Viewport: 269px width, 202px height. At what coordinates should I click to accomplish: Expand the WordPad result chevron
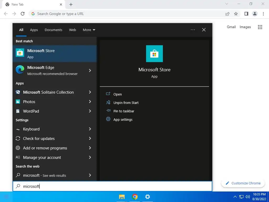click(90, 111)
